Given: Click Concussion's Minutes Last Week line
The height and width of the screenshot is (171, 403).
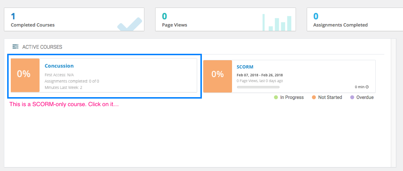Looking at the screenshot, I should click(63, 87).
